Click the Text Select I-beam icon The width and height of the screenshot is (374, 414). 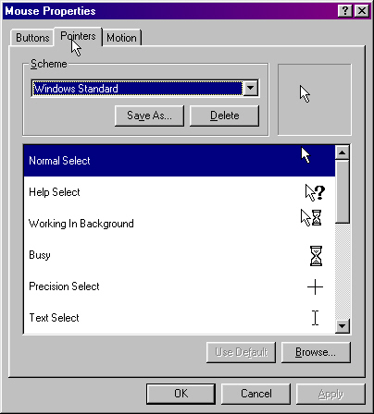[x=315, y=318]
